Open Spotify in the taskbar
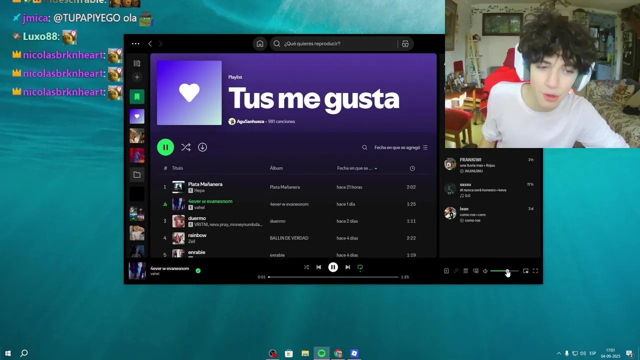This screenshot has height=360, width=640. (321, 353)
